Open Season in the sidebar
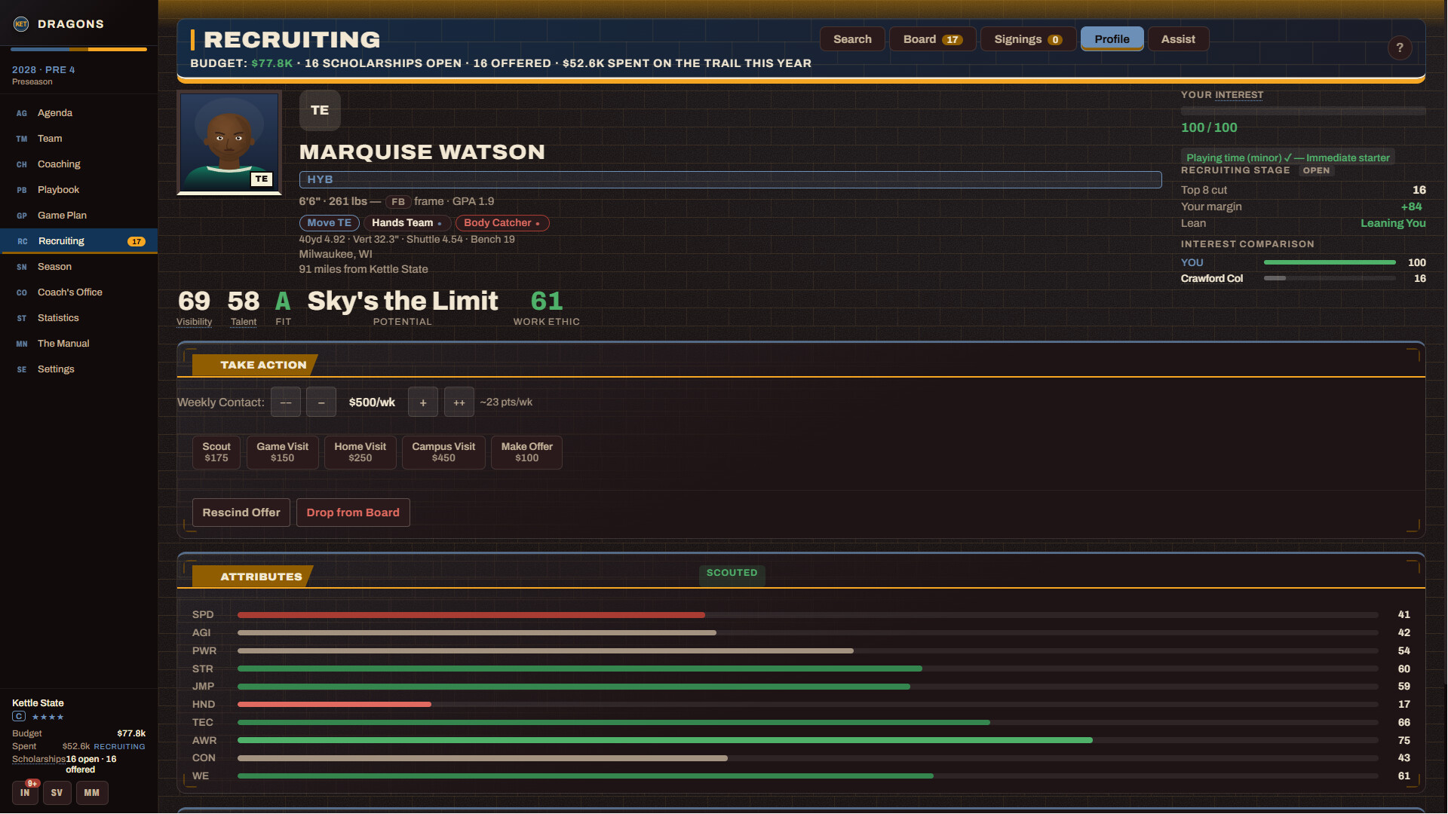This screenshot has height=814, width=1448. 79,267
